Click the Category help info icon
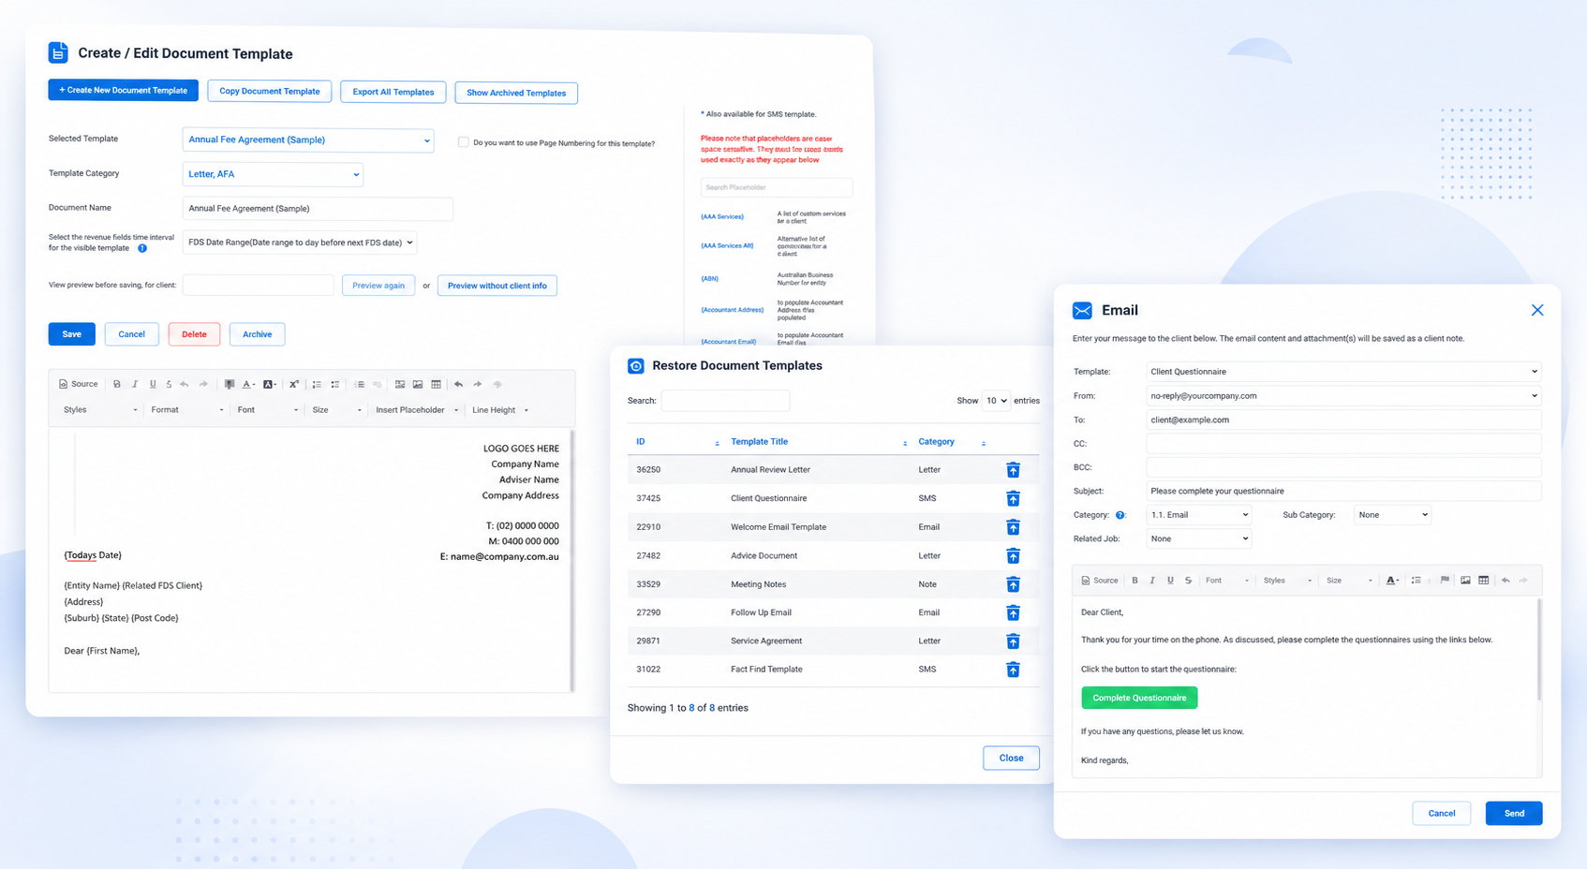1587x869 pixels. (1120, 515)
